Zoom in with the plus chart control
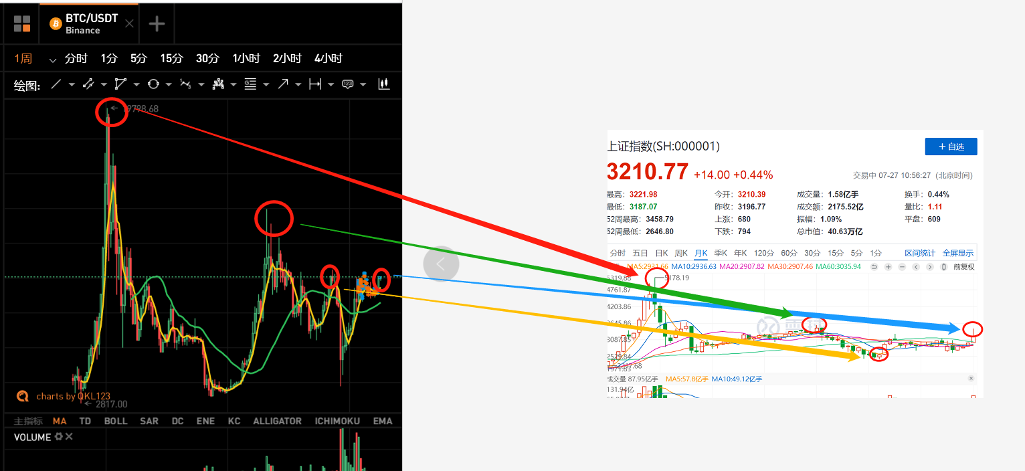This screenshot has height=471, width=1025. tap(888, 267)
